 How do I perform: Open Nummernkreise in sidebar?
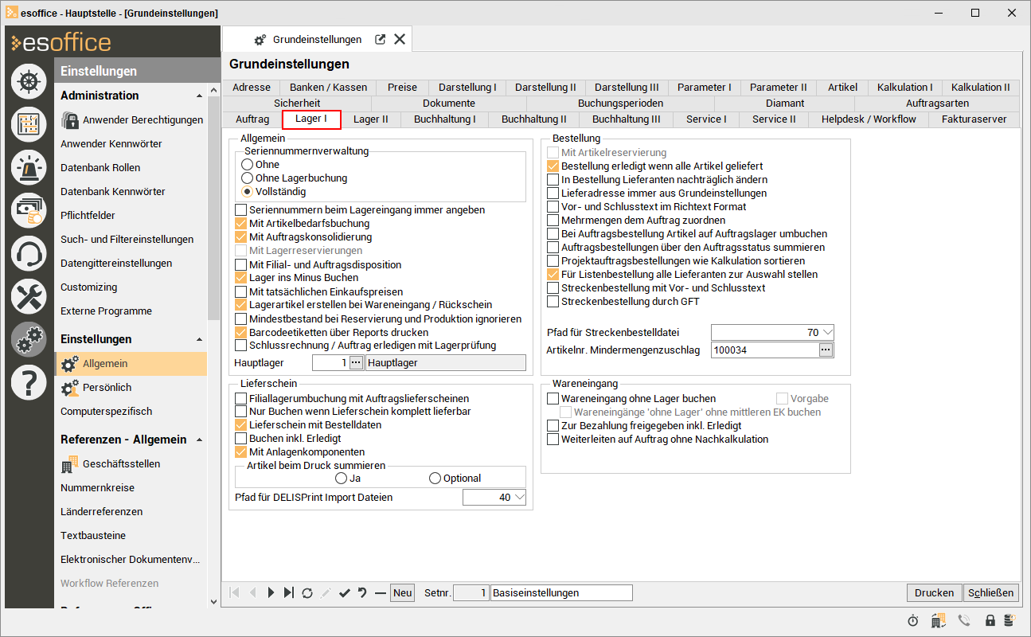(97, 488)
